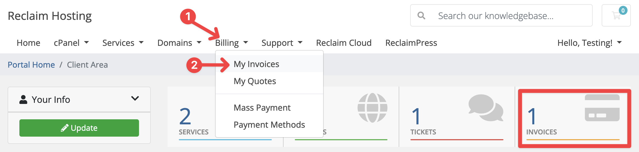Screen dimensions: 639x152
Task: Open the Invoices count tile
Action: pos(573,117)
